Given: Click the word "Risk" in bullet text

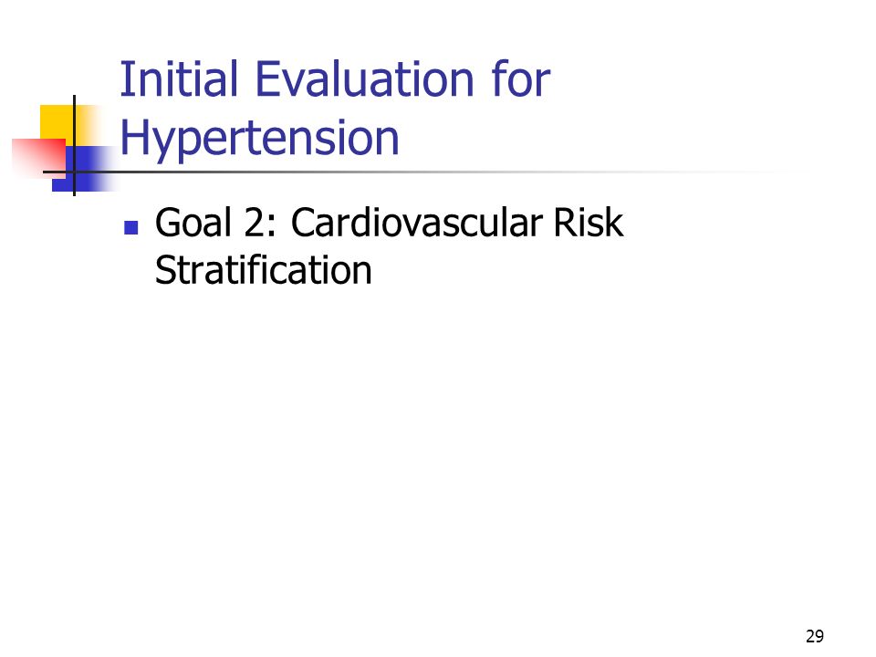Looking at the screenshot, I should (x=588, y=223).
